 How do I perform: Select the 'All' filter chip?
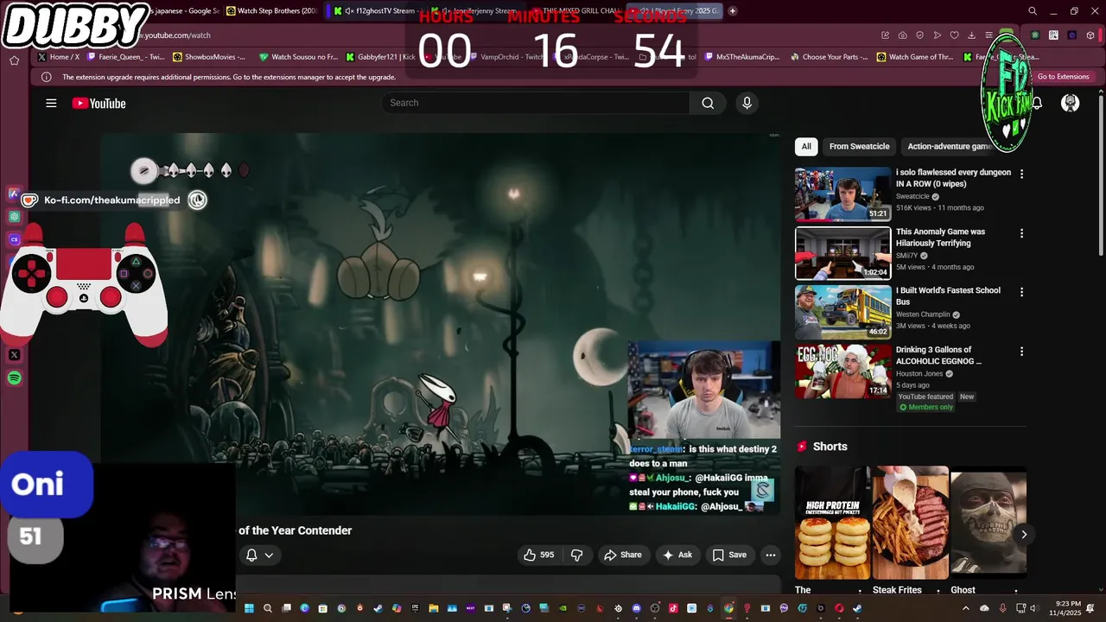(806, 146)
